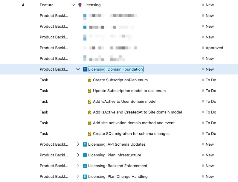
Task: Open the Licensing: Domain Foundation title link
Action: [x=115, y=69]
